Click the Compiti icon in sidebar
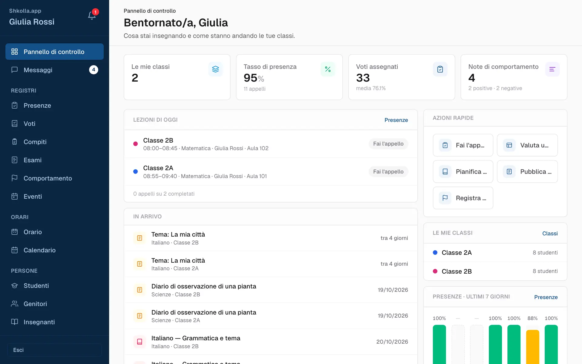 point(15,142)
